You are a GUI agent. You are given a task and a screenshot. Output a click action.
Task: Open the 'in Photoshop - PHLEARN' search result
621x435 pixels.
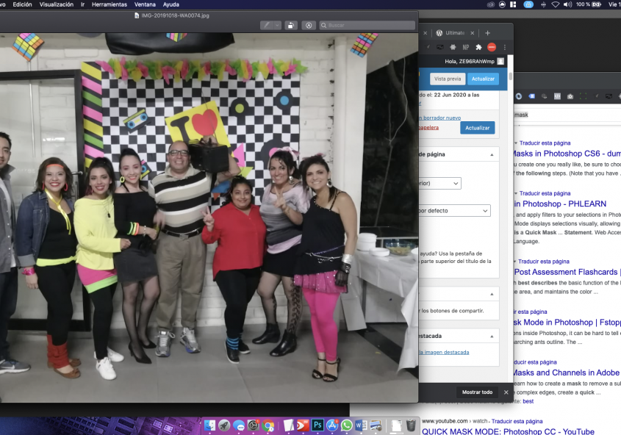560,204
